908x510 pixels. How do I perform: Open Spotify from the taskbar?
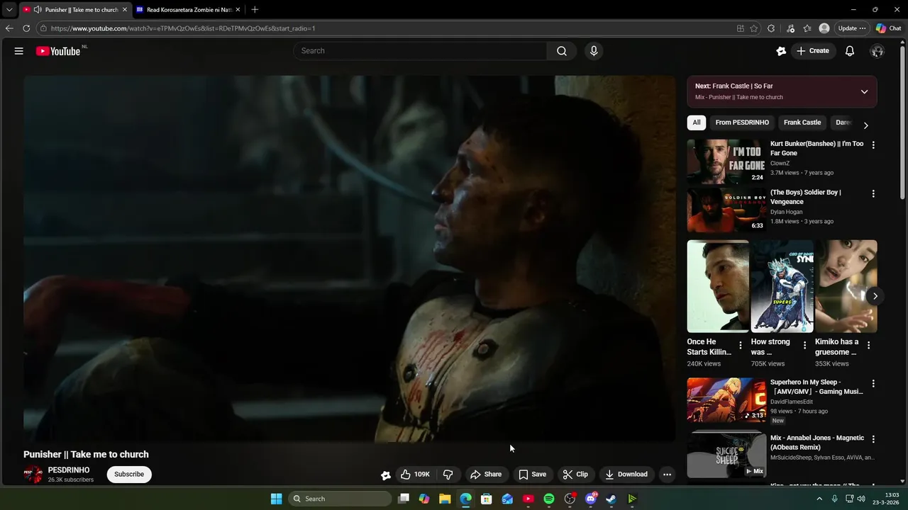coord(549,499)
